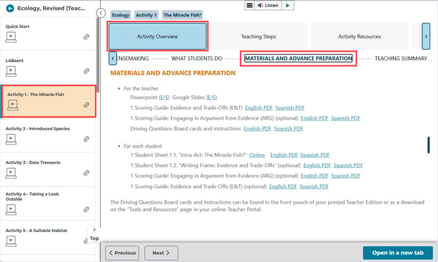Go to the partially hidden SENSEMAKING section
Viewport: 438px width, 262px height.
pos(133,58)
